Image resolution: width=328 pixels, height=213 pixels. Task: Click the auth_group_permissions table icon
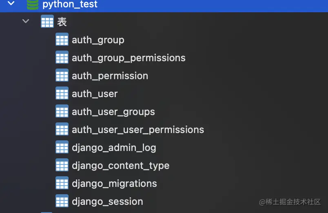pyautogui.click(x=62, y=58)
